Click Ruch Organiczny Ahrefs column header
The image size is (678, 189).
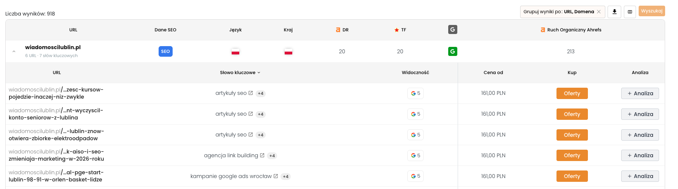tap(571, 30)
